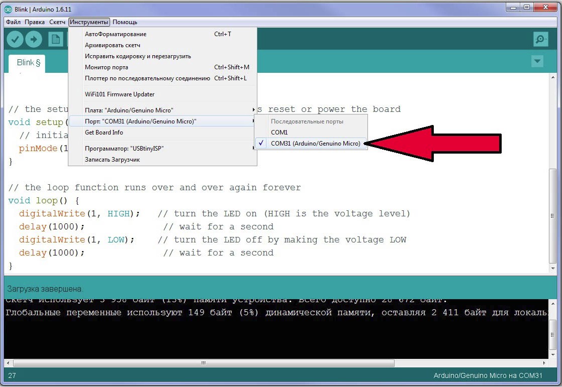Click Записать Загрузчик menu entry
562x387 pixels.
point(112,160)
